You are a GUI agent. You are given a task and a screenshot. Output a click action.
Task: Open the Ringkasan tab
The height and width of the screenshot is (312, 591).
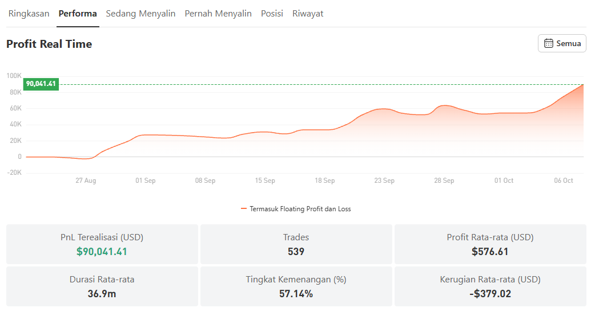click(29, 14)
